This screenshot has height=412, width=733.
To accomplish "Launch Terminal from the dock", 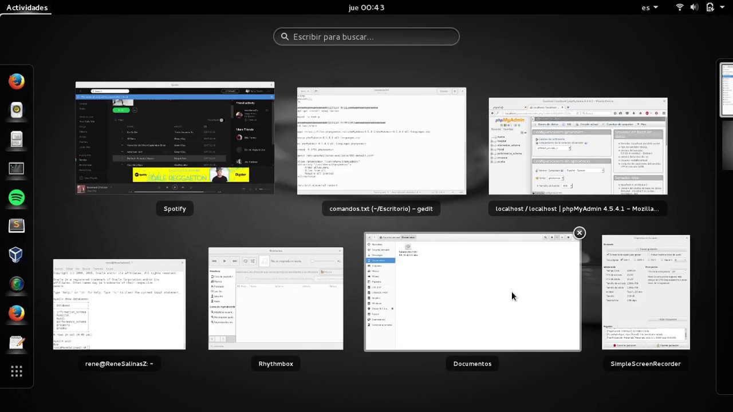I will (x=17, y=168).
